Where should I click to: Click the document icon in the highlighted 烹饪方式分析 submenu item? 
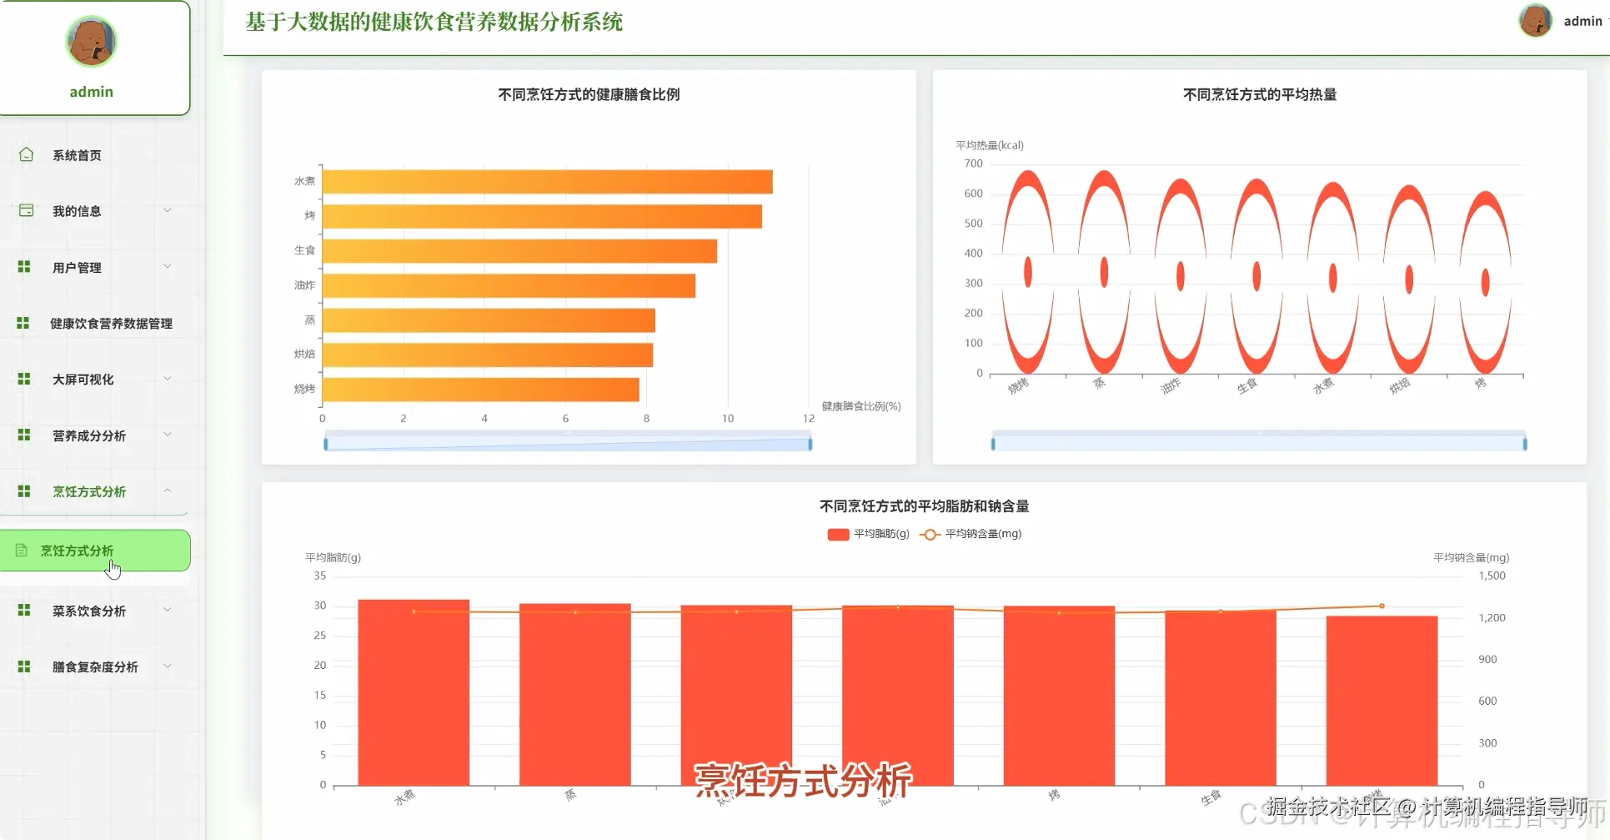[x=22, y=551]
